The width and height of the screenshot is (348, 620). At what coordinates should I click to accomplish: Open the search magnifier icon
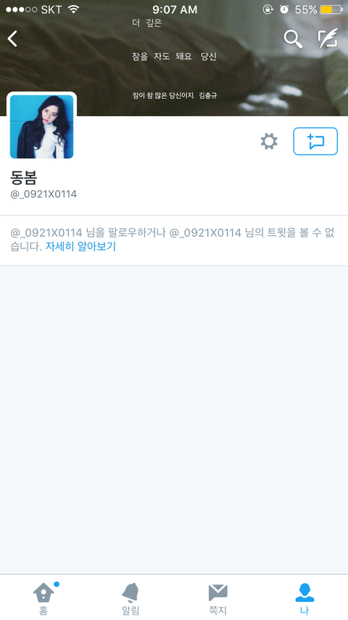pyautogui.click(x=293, y=38)
